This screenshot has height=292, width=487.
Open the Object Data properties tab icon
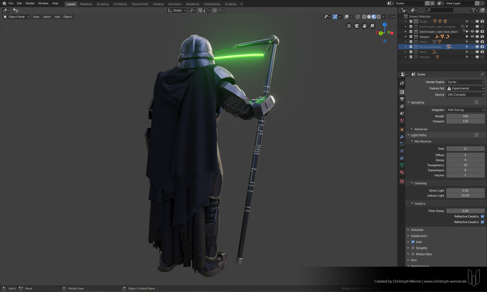[x=402, y=165]
